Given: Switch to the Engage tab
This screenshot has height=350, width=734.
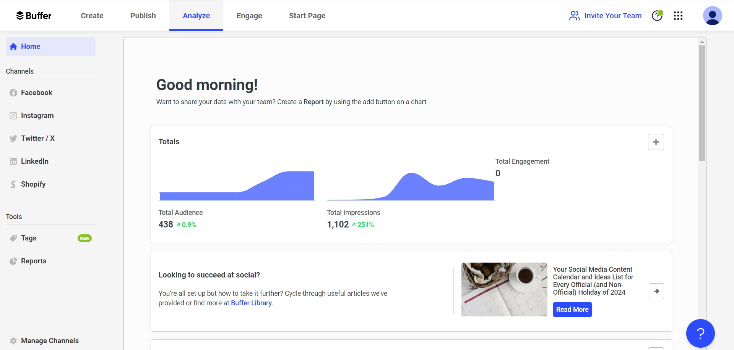Looking at the screenshot, I should point(249,16).
